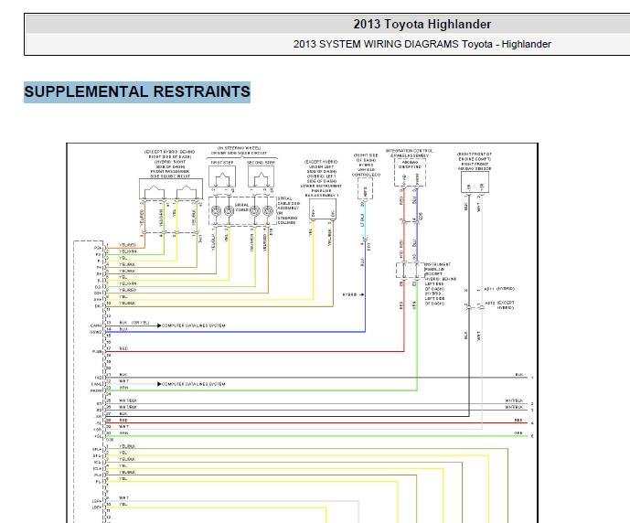Image resolution: width=630 pixels, height=523 pixels.
Task: Click the 'HYBRID' arrow label near blue wire
Action: point(353,294)
